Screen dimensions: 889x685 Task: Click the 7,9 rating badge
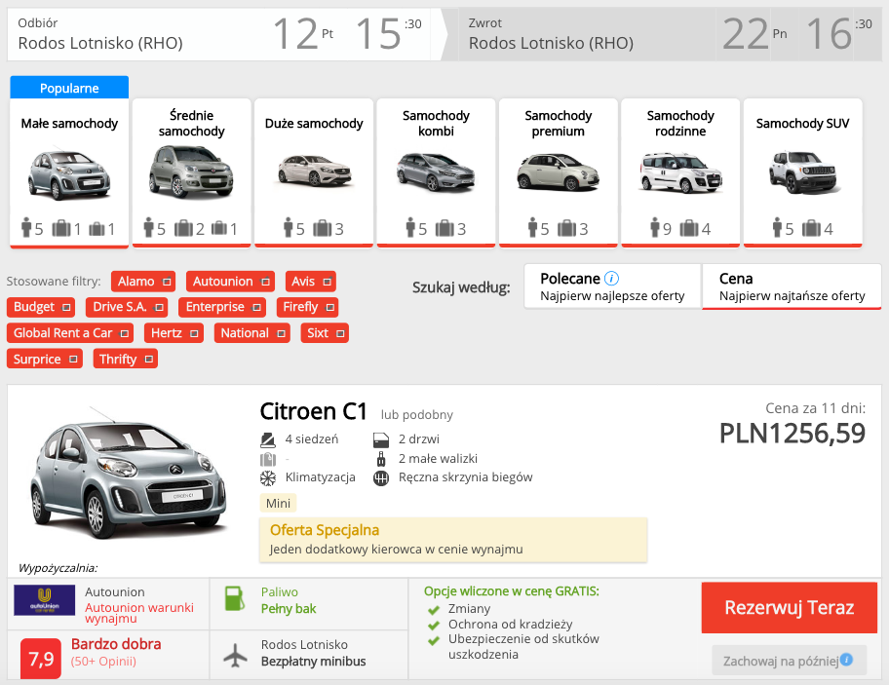(41, 659)
